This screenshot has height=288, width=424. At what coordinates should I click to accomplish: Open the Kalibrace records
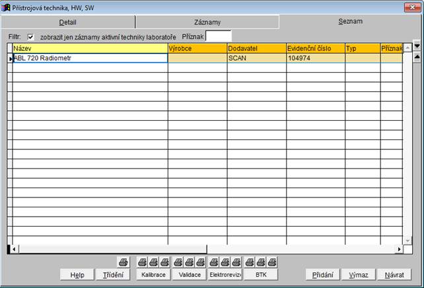coord(153,275)
